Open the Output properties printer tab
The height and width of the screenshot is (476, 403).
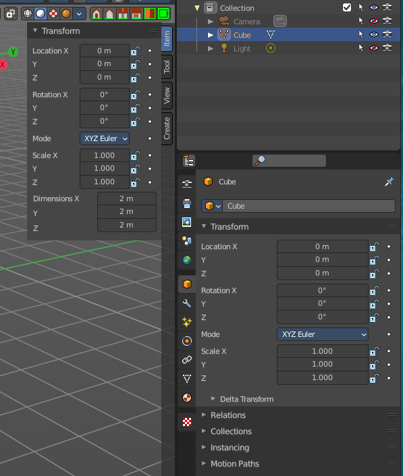187,203
